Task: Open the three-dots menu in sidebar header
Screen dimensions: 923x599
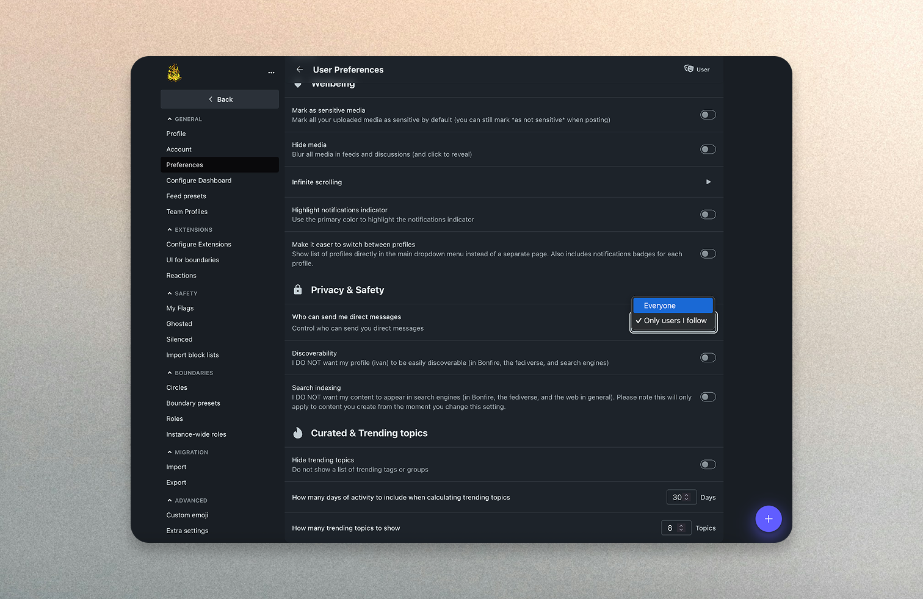Action: coord(271,73)
